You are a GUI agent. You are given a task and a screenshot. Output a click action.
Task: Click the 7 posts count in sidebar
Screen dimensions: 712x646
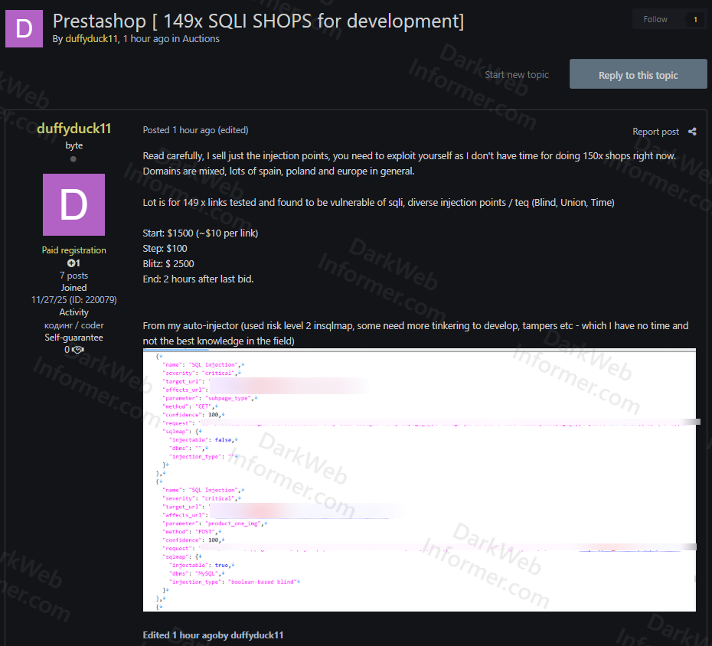(73, 276)
